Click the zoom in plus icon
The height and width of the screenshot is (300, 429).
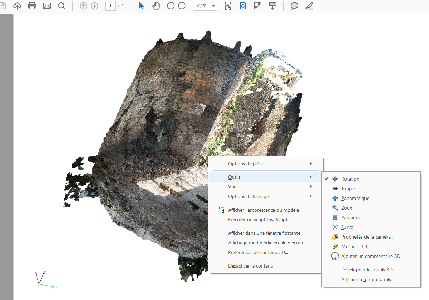pyautogui.click(x=182, y=6)
